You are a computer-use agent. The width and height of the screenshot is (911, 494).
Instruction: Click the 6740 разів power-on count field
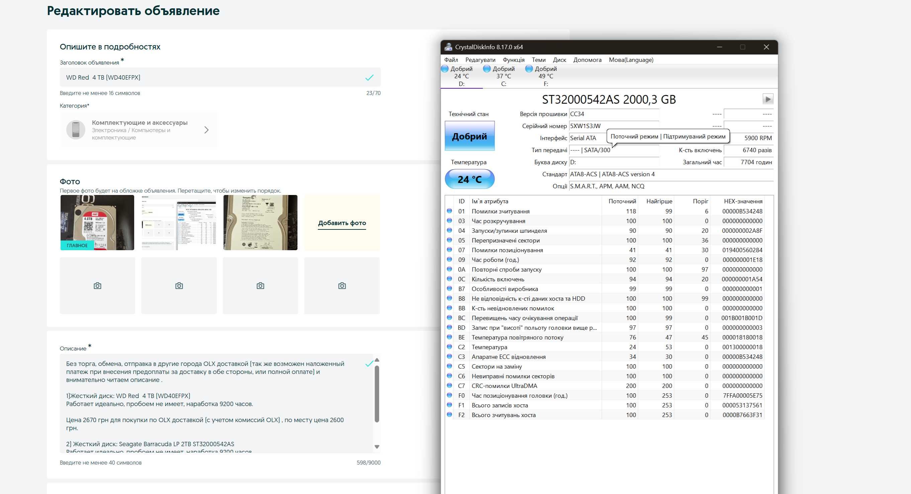pyautogui.click(x=748, y=150)
